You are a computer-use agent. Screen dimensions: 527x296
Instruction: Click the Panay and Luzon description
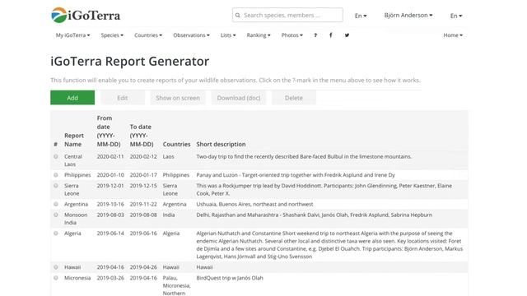(296, 175)
